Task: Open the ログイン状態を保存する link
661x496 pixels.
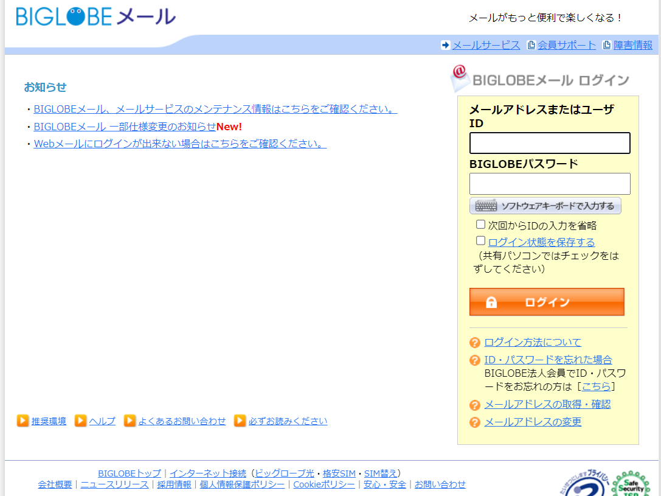Action: [541, 242]
